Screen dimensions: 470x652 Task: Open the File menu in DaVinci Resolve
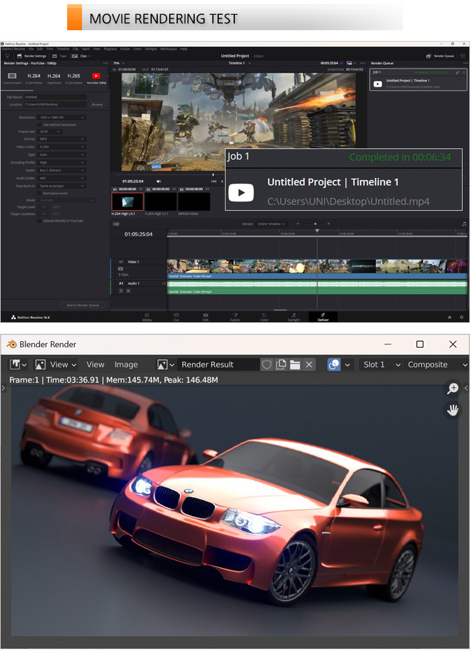coord(31,48)
